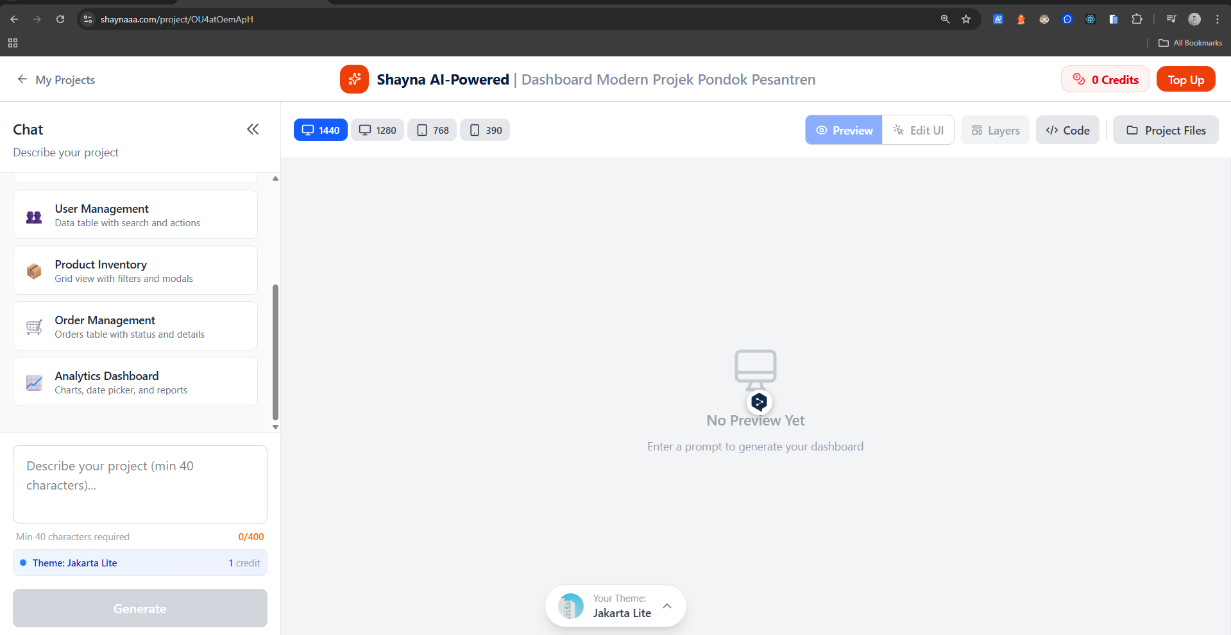Screen dimensions: 1231x635
Task: Click the Shayna AI sparkle logo icon
Action: pos(354,79)
